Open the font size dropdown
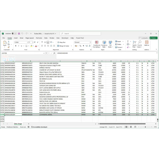The height and width of the screenshot is (159, 159). click(x=32, y=42)
